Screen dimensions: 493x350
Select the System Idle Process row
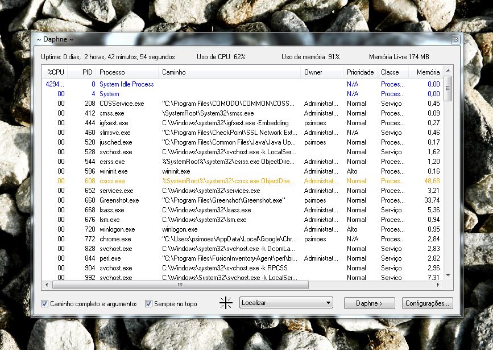[x=242, y=84]
